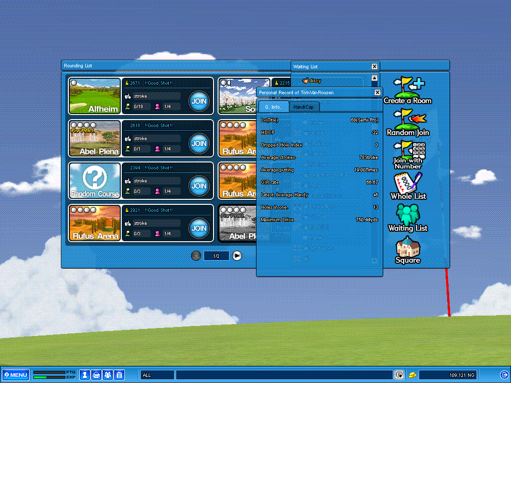This screenshot has height=486, width=511.
Task: Switch to the HandiCap tab
Action: click(x=303, y=107)
